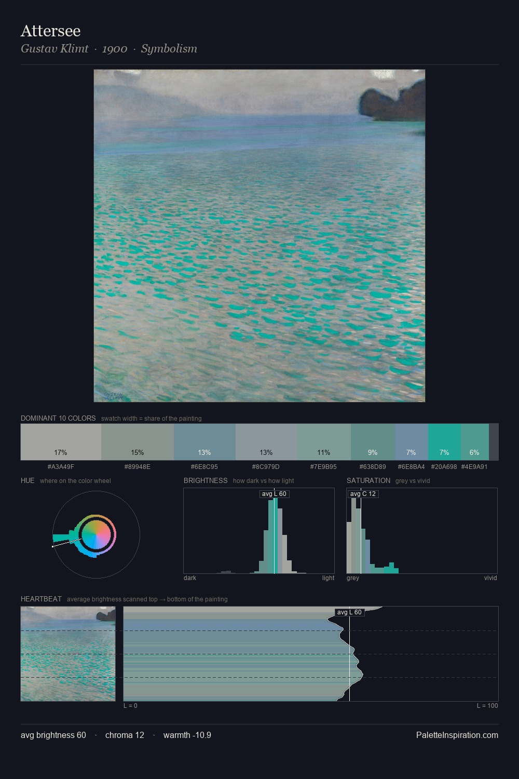Click the DOMINANT 10 COLORS heading

pyautogui.click(x=58, y=418)
